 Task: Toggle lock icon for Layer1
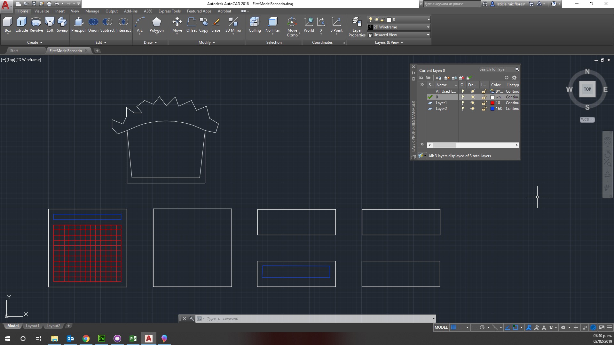pyautogui.click(x=484, y=103)
